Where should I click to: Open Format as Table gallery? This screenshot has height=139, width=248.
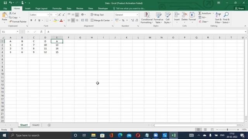158,18
